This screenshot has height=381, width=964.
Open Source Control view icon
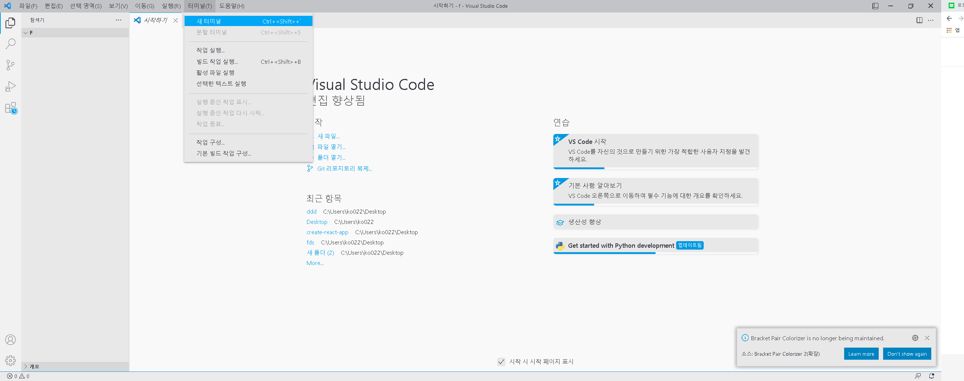10,65
